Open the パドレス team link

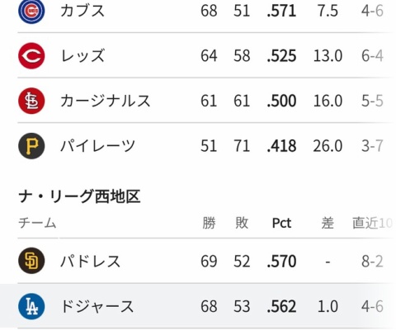click(x=90, y=261)
